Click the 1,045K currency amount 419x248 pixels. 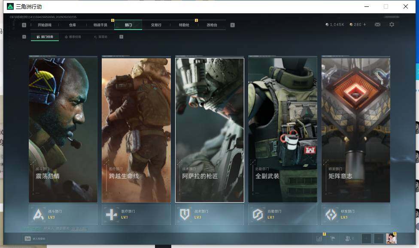point(337,24)
